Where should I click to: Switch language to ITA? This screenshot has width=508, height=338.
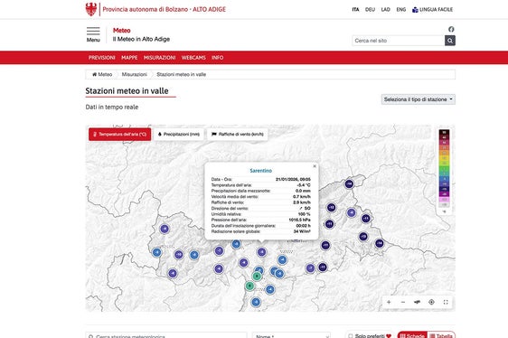click(x=355, y=10)
